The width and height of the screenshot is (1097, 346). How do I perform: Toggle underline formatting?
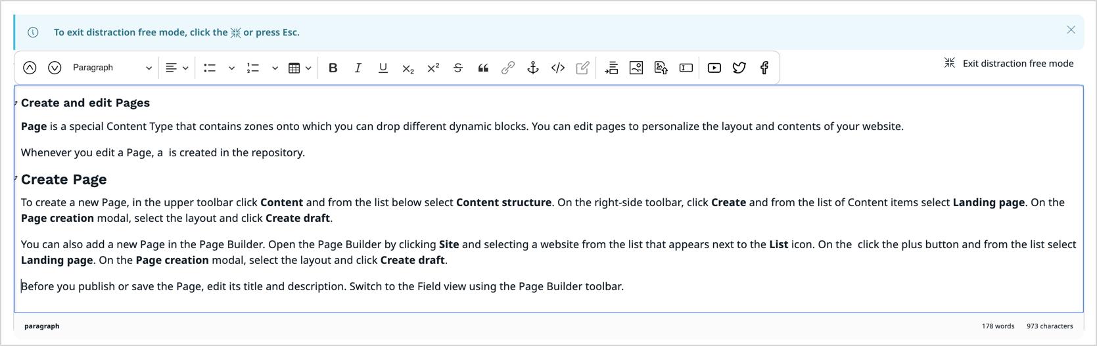click(x=383, y=68)
